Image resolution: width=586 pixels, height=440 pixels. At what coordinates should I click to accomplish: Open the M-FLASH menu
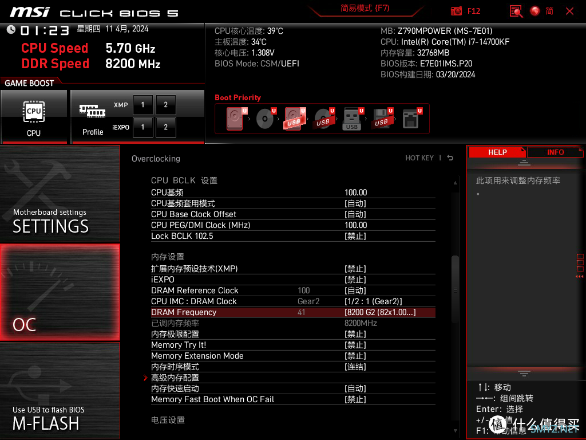coord(60,391)
